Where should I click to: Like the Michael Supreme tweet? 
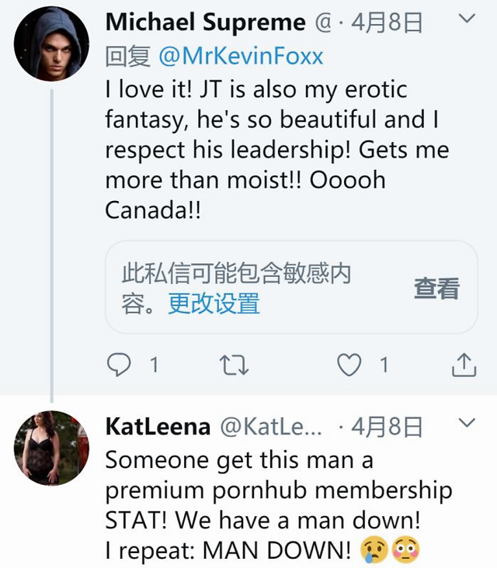pos(349,364)
